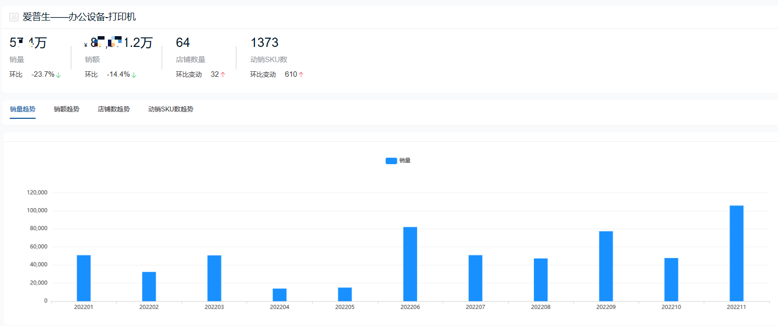Click the up arrow beside 610
The height and width of the screenshot is (326, 778).
[x=301, y=75]
